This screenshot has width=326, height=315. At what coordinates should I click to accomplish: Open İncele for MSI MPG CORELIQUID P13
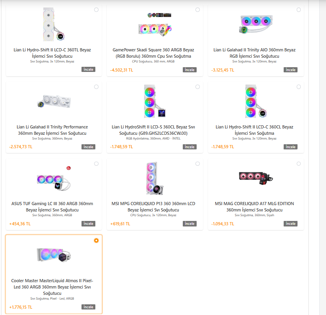(190, 224)
